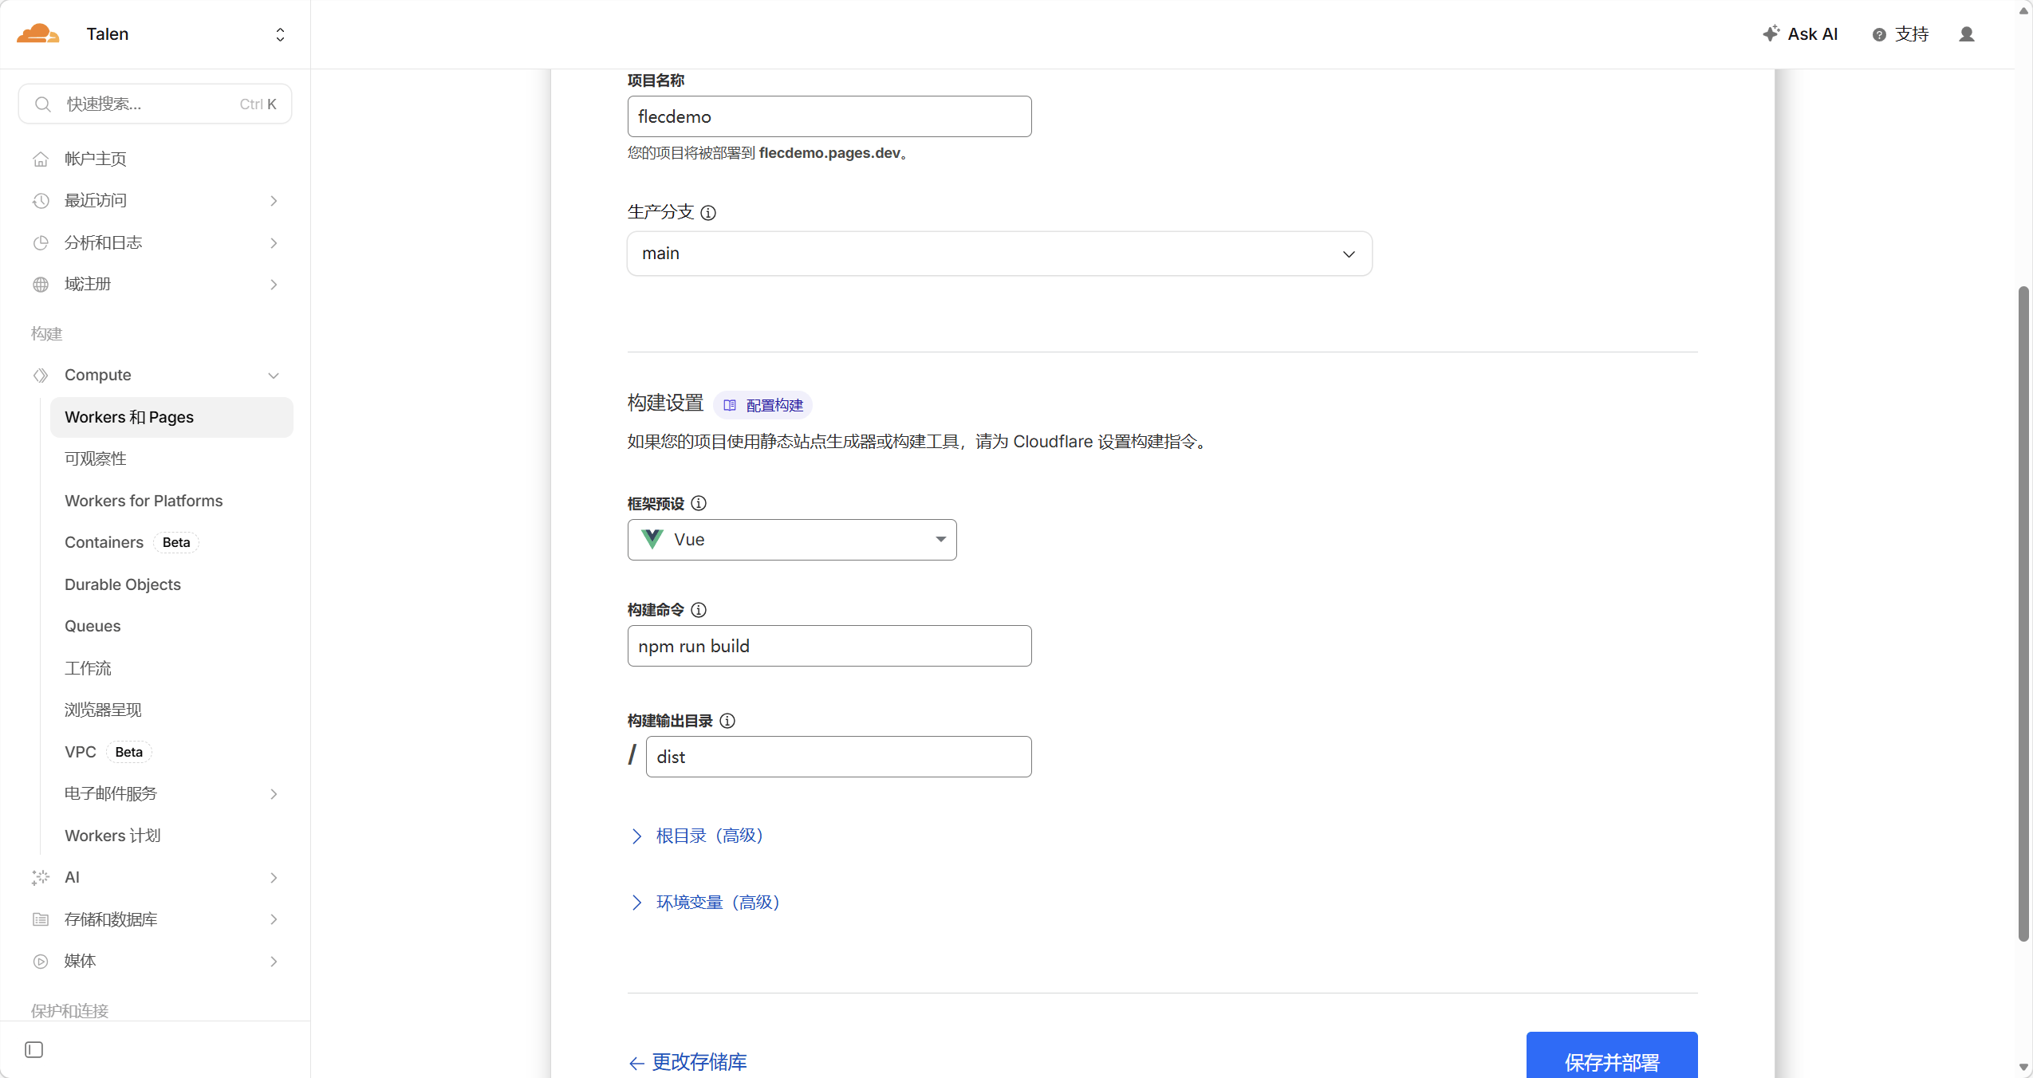Open the user account profile icon
Viewport: 2033px width, 1078px height.
1968,33
